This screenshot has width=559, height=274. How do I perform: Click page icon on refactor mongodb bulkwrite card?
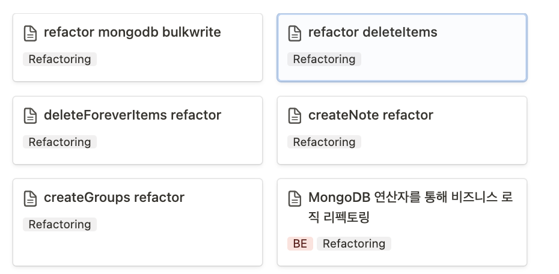(31, 33)
